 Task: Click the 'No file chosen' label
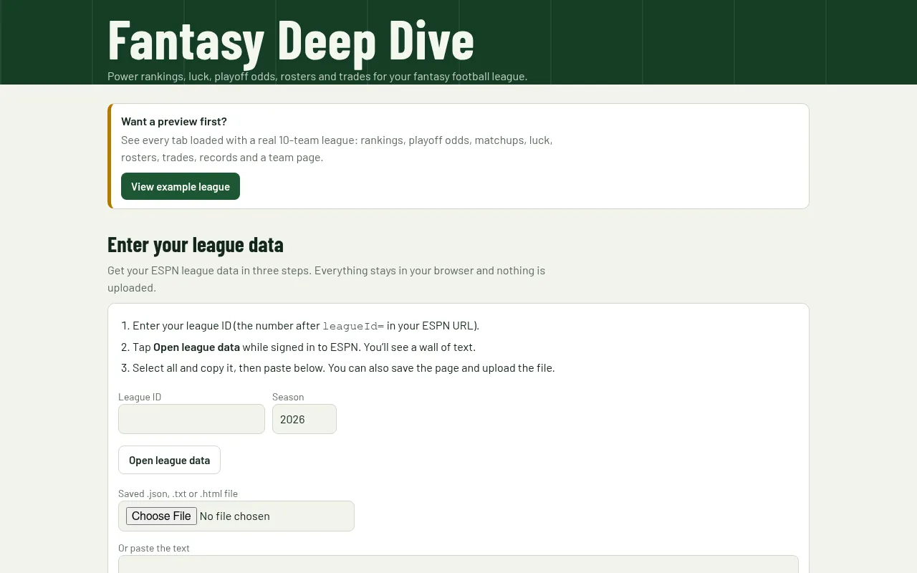click(x=235, y=516)
